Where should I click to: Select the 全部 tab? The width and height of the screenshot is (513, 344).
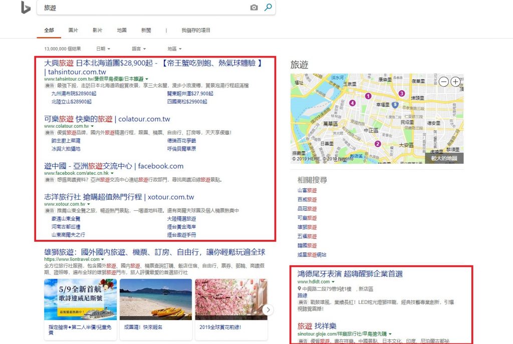pyautogui.click(x=49, y=30)
